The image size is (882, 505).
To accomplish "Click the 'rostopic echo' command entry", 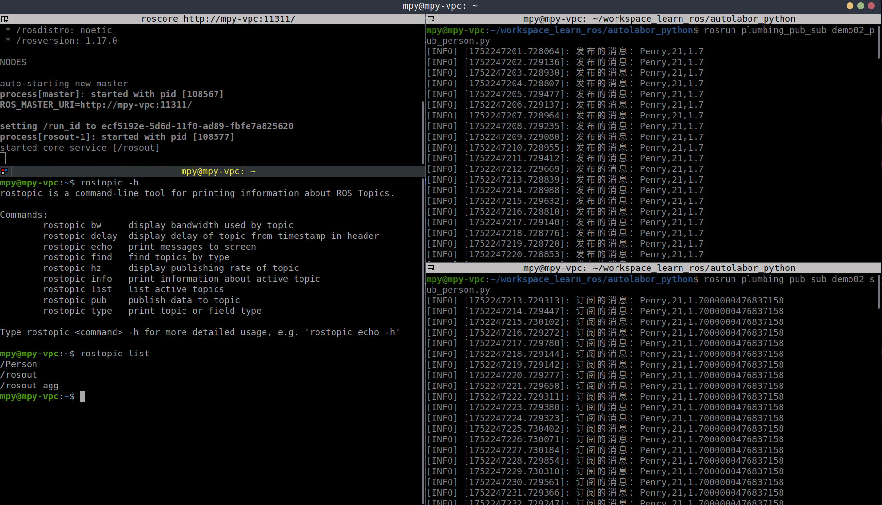I will 77,247.
